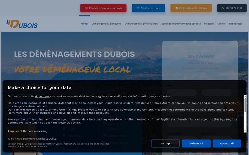Screen dimensions: 249x155
Task: Click the calendar icon in the Rendez-vous button
Action: click(x=86, y=8)
